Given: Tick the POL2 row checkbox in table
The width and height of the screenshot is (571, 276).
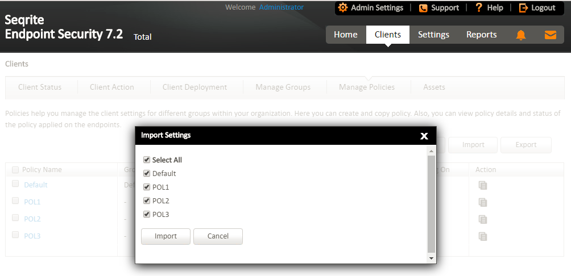Looking at the screenshot, I should [15, 218].
